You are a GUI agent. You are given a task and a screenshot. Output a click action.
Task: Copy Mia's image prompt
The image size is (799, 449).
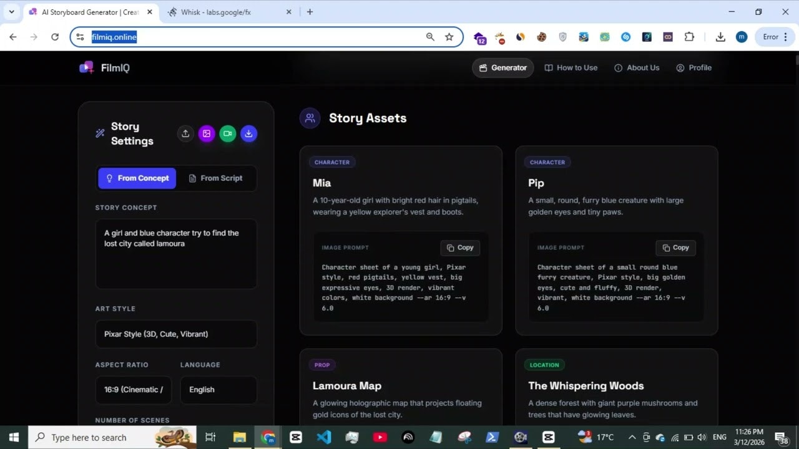pos(460,248)
